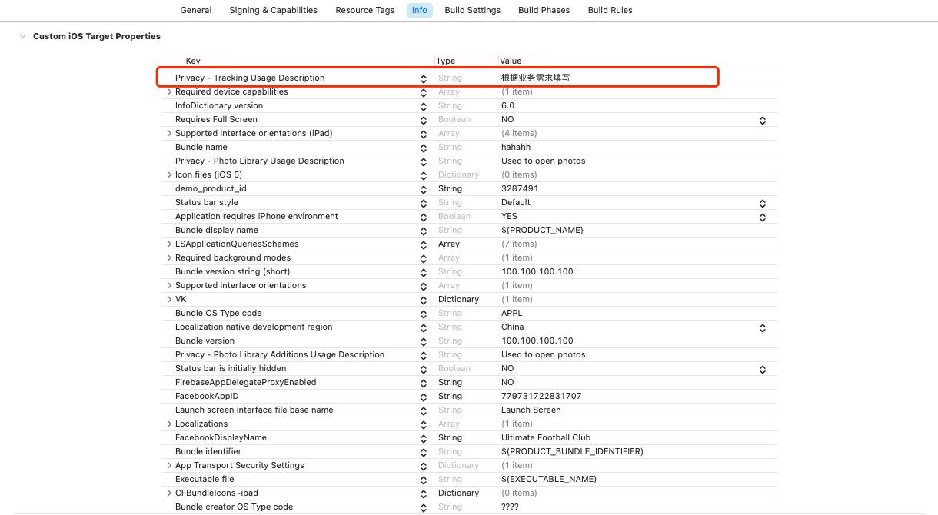Expand Required device capabilities row

[170, 91]
